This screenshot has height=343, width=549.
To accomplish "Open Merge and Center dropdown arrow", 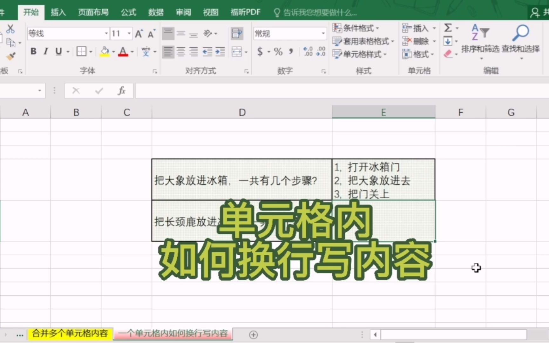I will [x=246, y=52].
